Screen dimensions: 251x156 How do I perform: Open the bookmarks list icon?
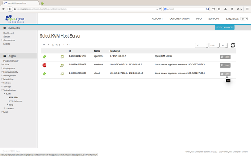coord(219,9)
